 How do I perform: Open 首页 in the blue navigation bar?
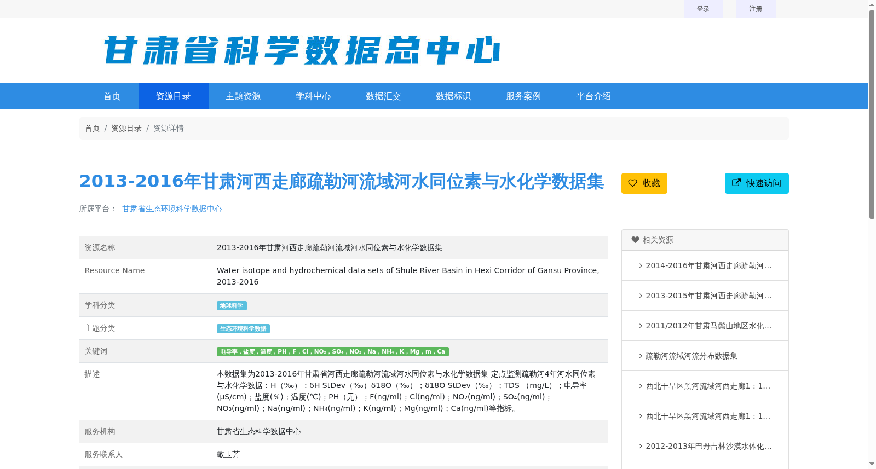112,96
